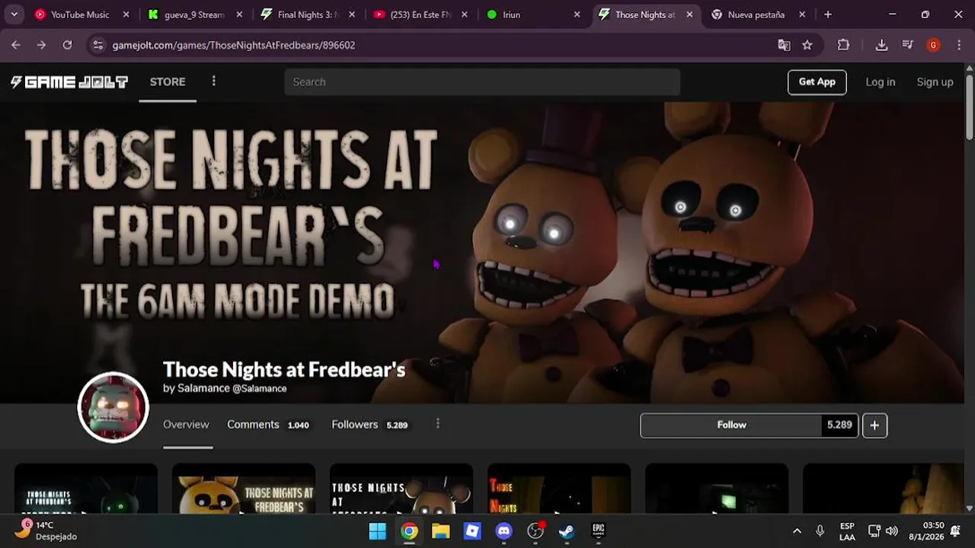Click the translate page icon

click(784, 45)
